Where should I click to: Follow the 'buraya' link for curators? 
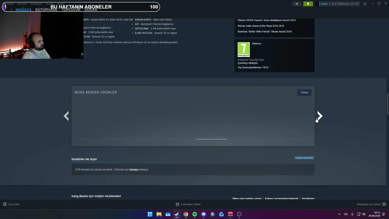(x=134, y=170)
